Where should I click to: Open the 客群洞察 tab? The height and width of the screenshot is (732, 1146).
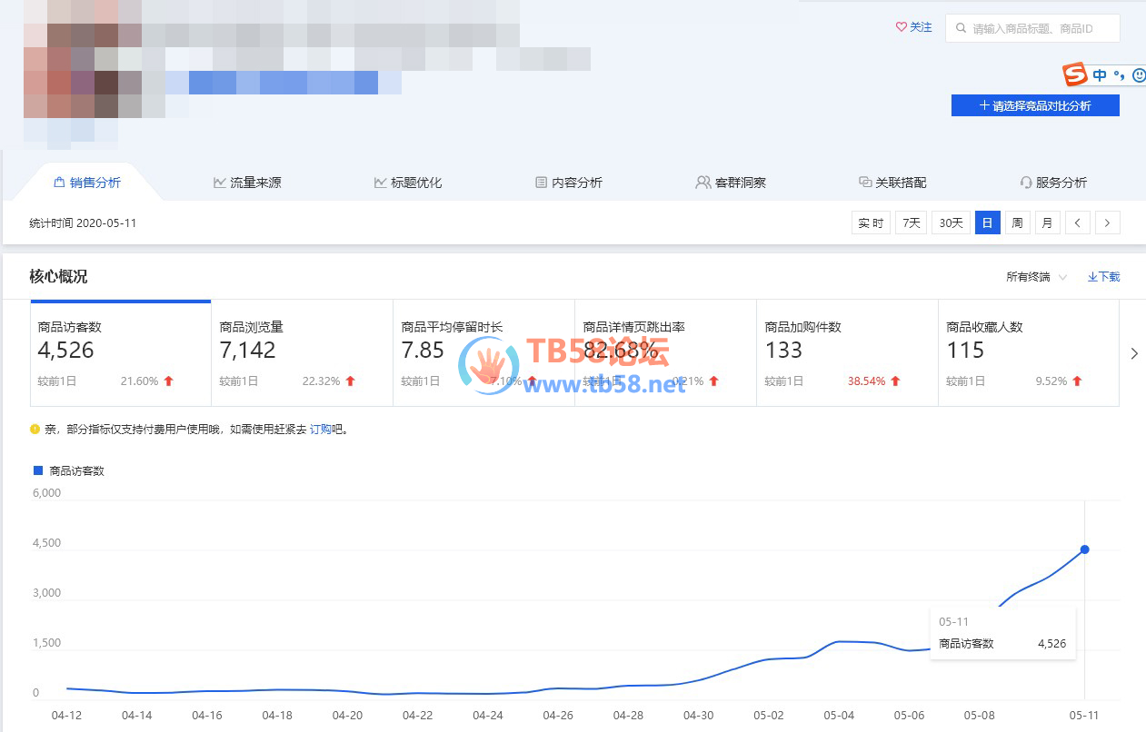pos(731,183)
